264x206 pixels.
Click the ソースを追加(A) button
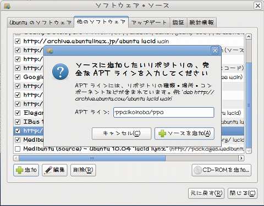click(x=184, y=133)
